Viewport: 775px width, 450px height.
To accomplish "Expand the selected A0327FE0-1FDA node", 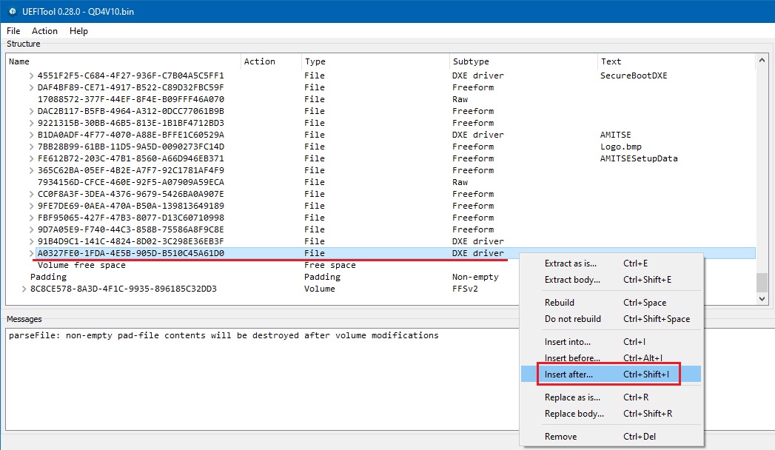I will 32,253.
